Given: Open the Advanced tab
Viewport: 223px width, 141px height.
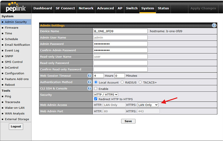Looking at the screenshot, I should [x=105, y=8].
